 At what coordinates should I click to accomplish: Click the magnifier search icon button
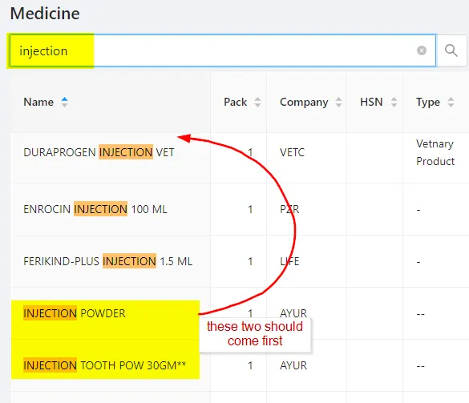click(451, 50)
